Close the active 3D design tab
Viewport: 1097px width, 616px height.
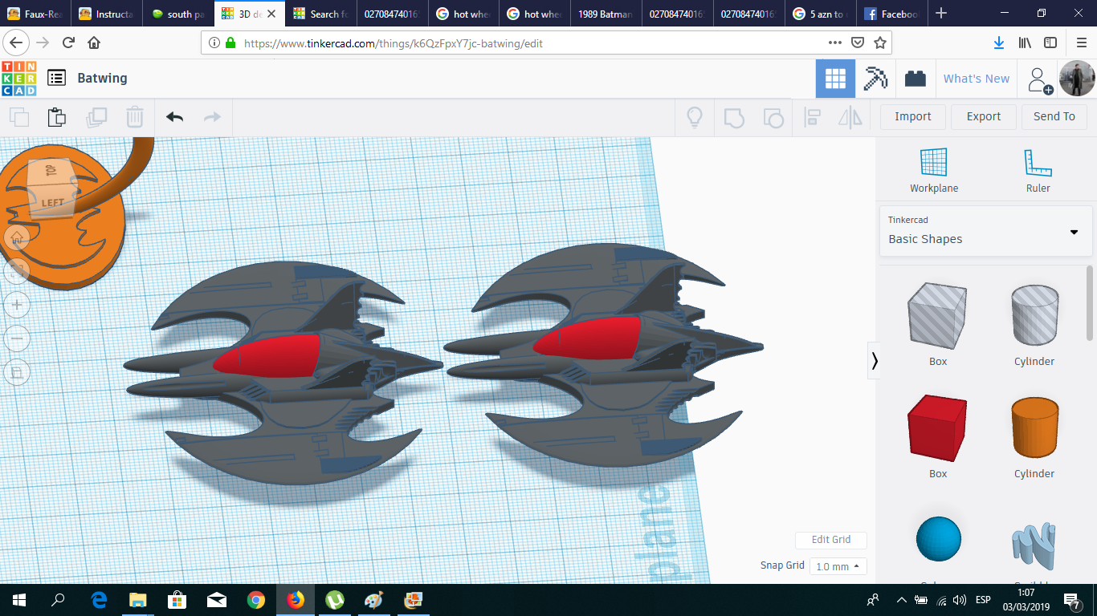tap(273, 14)
